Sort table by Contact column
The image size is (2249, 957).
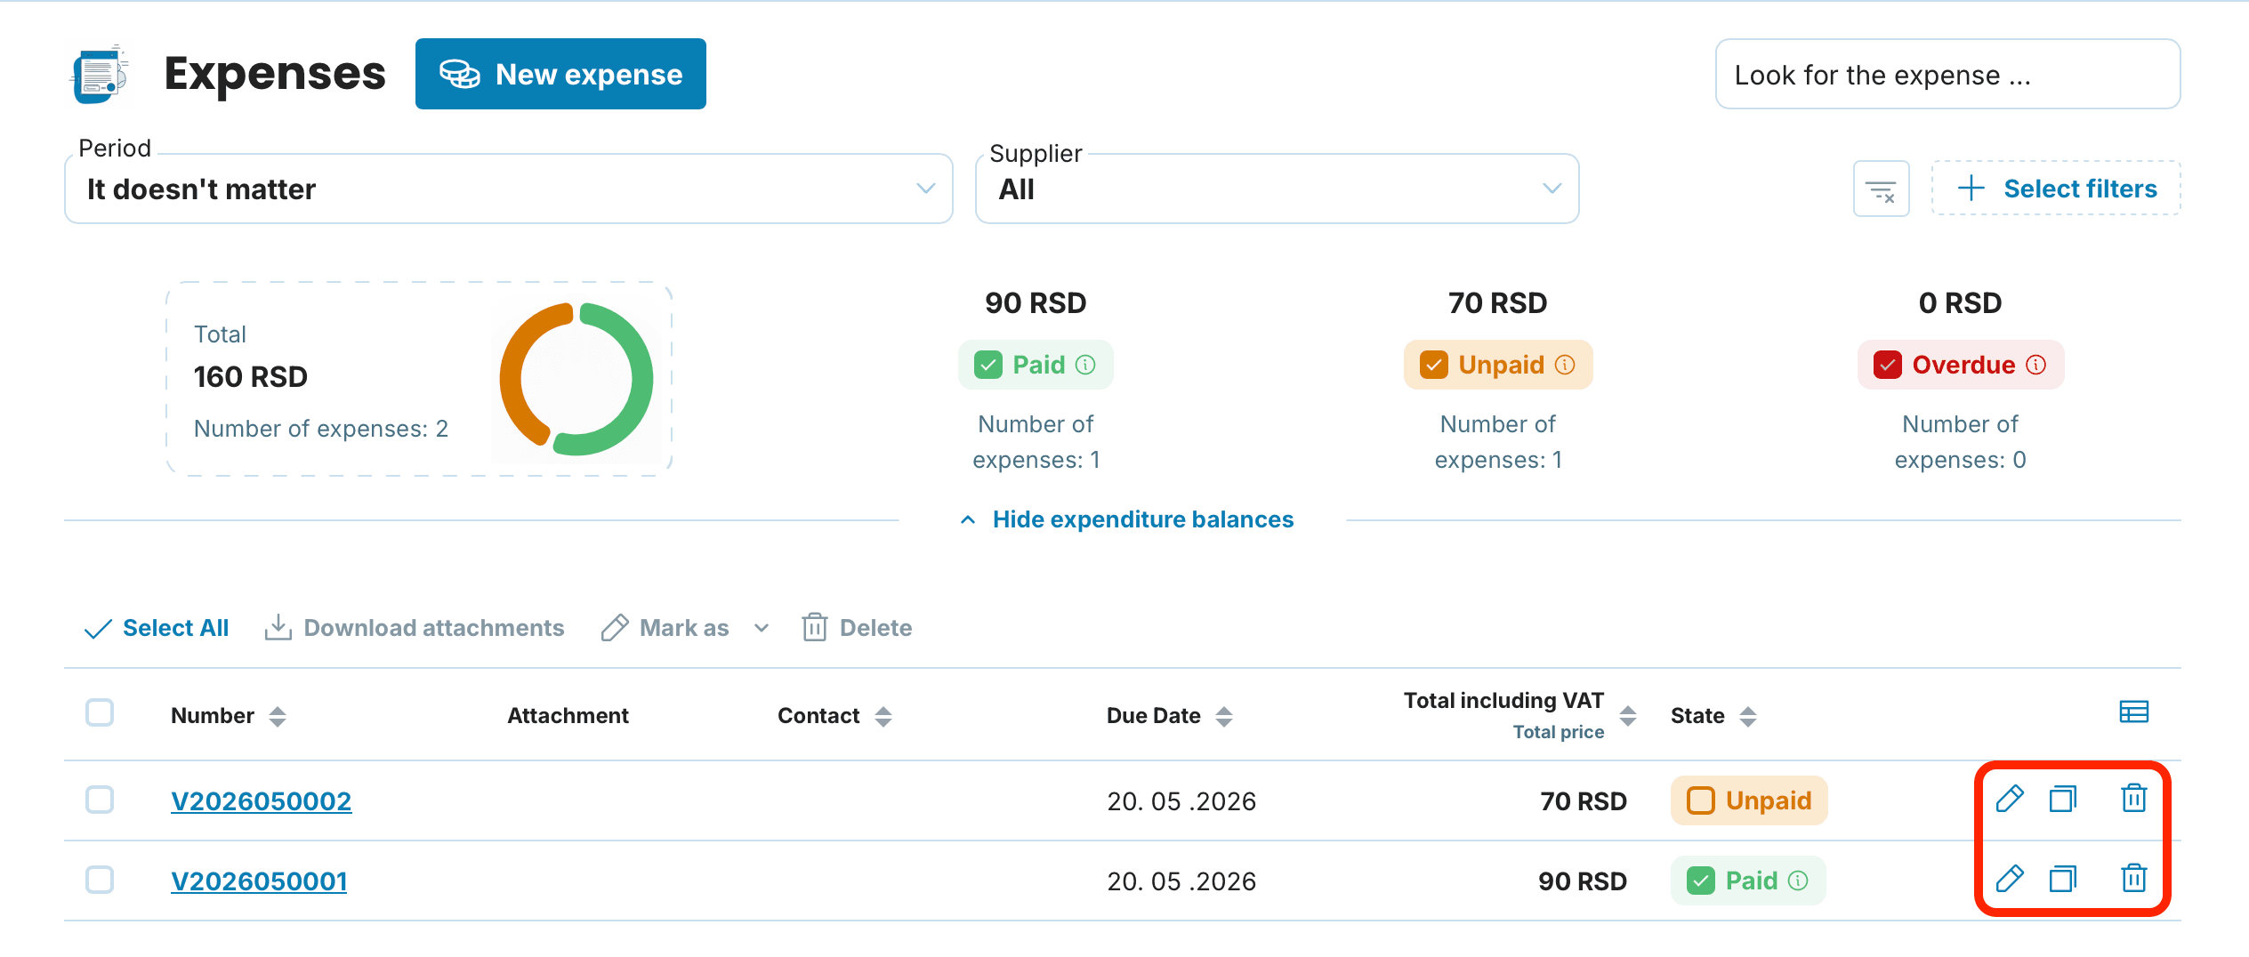[883, 716]
